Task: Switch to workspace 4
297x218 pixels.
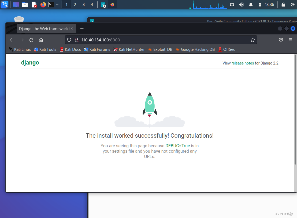Action: pos(92,5)
